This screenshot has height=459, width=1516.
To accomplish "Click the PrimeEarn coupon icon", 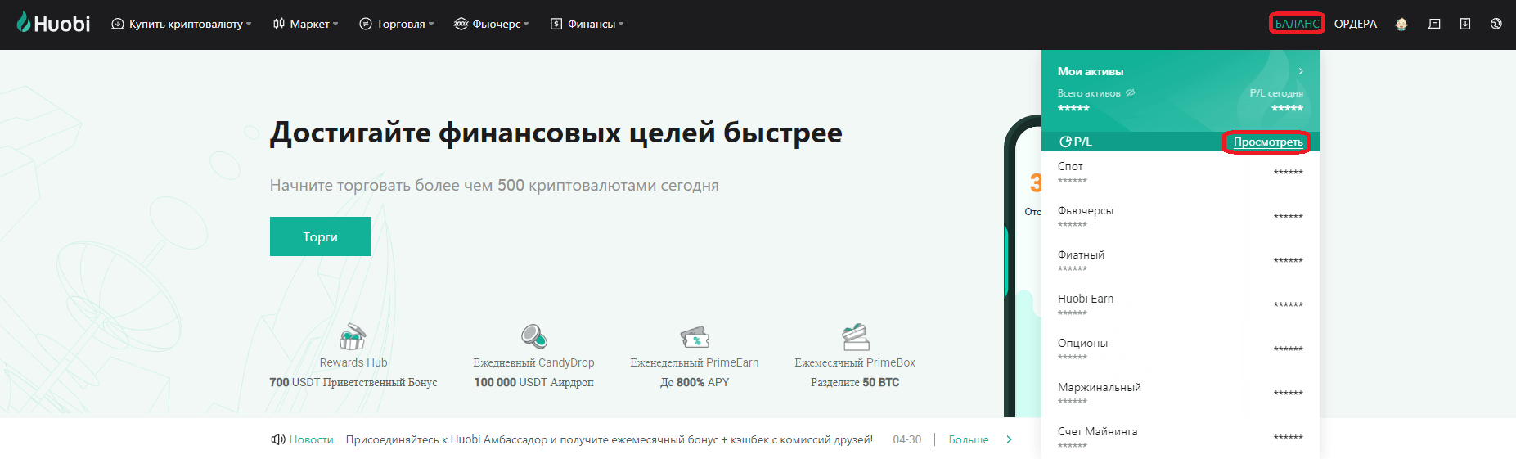I will pos(695,336).
